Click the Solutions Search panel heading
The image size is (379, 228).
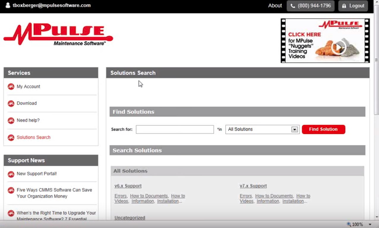238,73
